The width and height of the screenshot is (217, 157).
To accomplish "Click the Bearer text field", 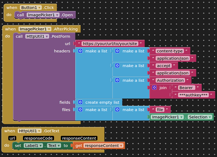I will pyautogui.click(x=186, y=88).
